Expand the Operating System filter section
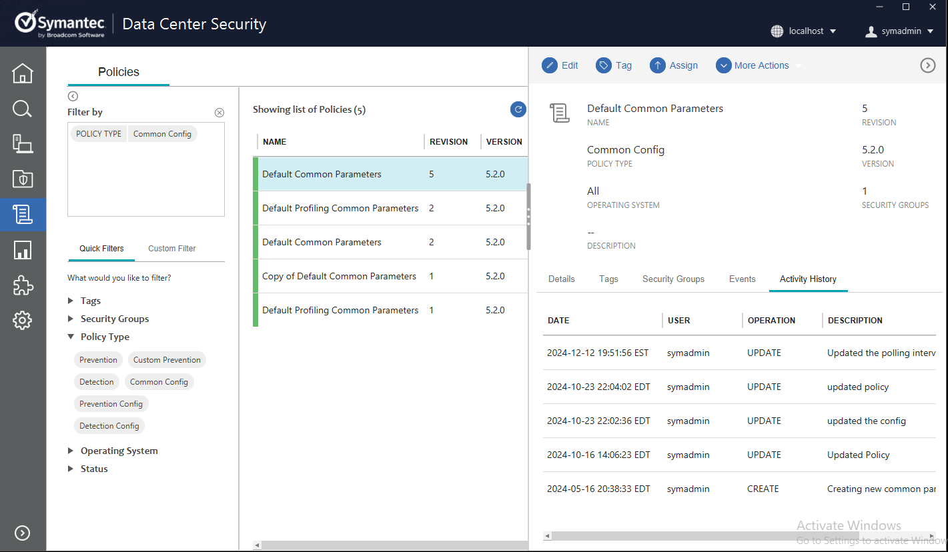The height and width of the screenshot is (552, 948). (71, 451)
